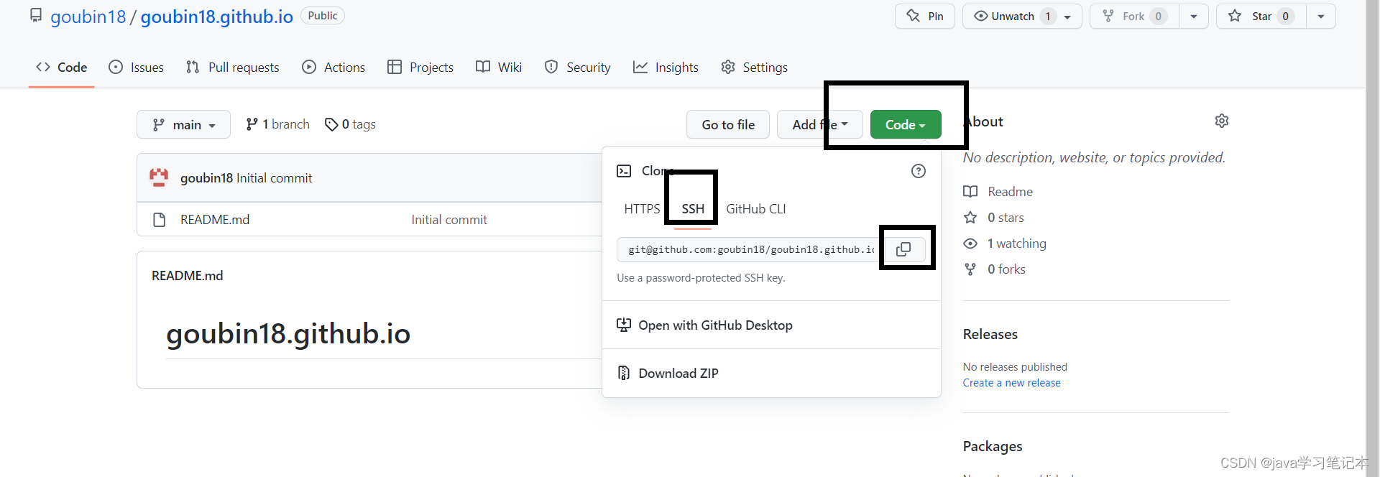
Task: View the 1 branch link
Action: click(277, 124)
